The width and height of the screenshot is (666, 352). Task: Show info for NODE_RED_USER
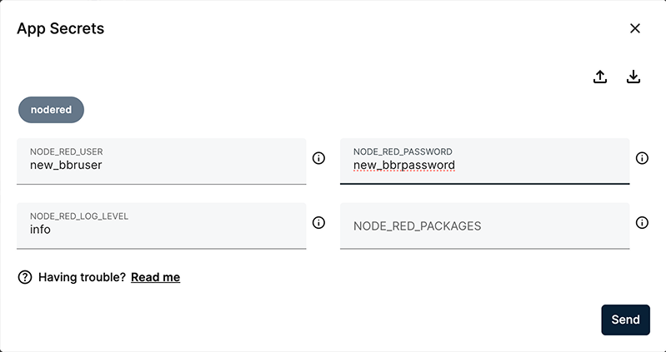318,158
